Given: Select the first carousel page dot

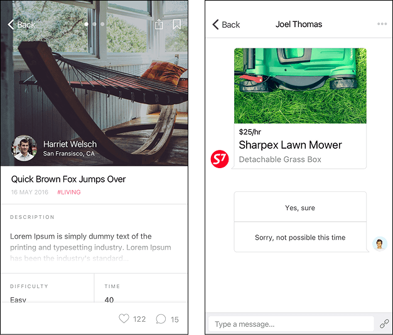Looking at the screenshot, I should tap(86, 24).
